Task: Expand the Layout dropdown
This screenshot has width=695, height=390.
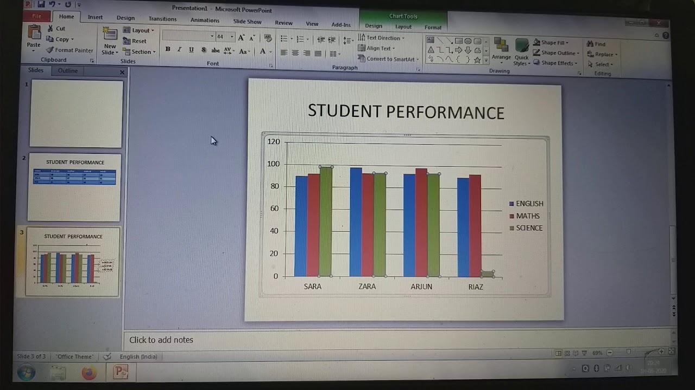Action: 139,30
